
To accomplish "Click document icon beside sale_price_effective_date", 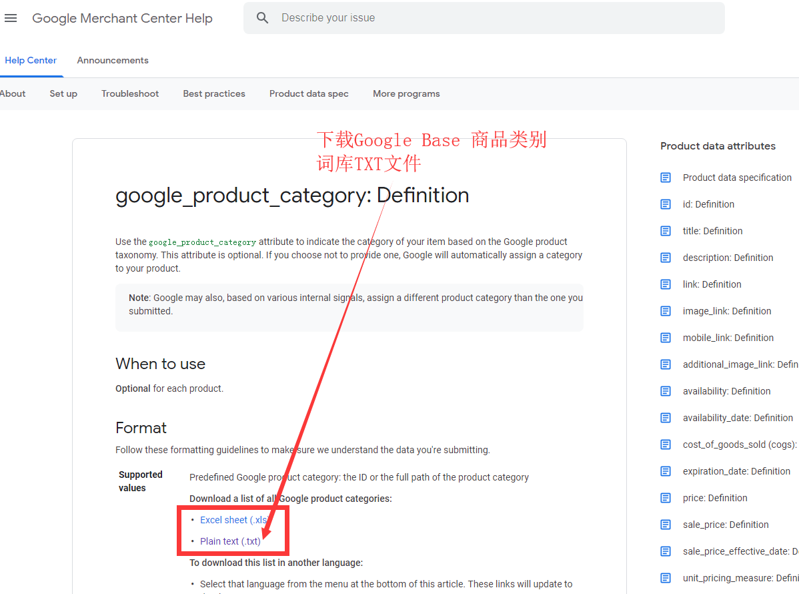I will [666, 551].
